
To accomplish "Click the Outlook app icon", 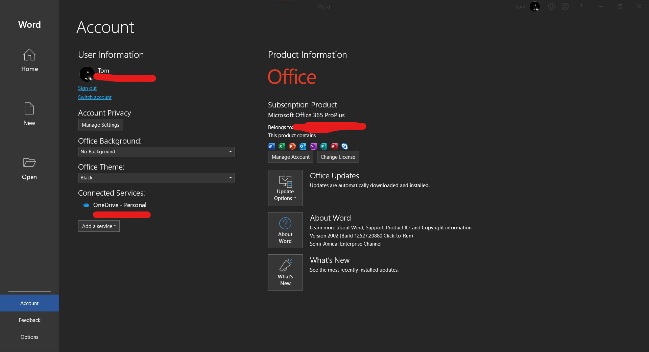I will (x=303, y=146).
